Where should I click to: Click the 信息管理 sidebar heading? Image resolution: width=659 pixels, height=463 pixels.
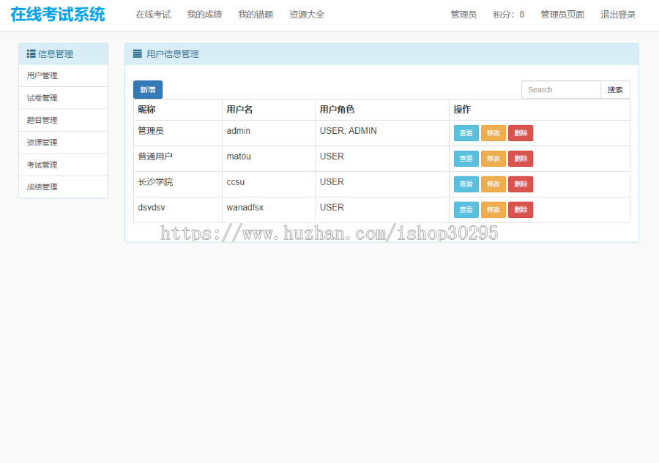(x=56, y=54)
